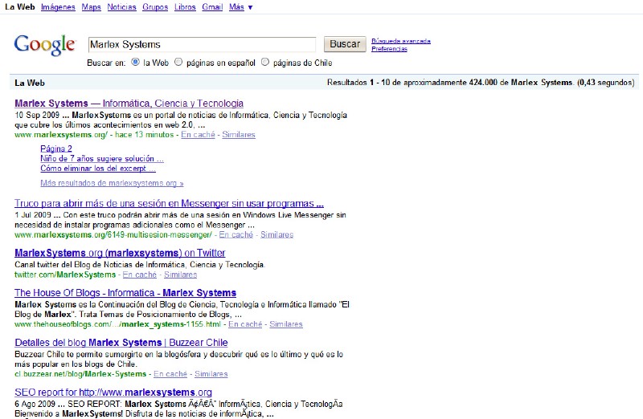The height and width of the screenshot is (419, 643).
Task: Open 'Marlex Systems — Informática, Ciencia y Tecnologia' result
Action: [129, 104]
